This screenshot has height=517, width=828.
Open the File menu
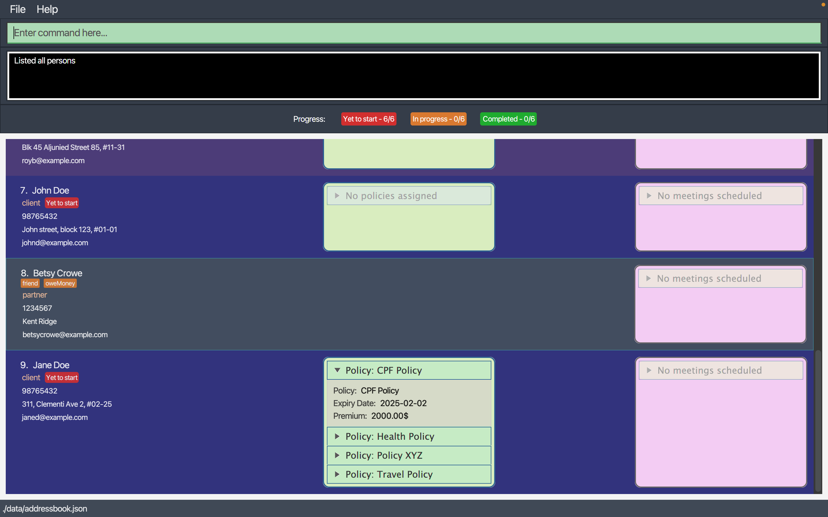coord(17,8)
